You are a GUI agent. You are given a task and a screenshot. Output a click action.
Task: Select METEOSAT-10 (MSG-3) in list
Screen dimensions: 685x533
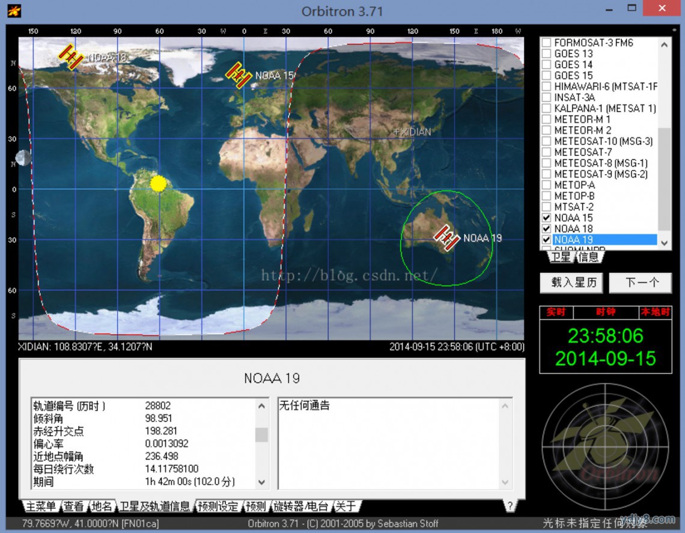coord(603,141)
